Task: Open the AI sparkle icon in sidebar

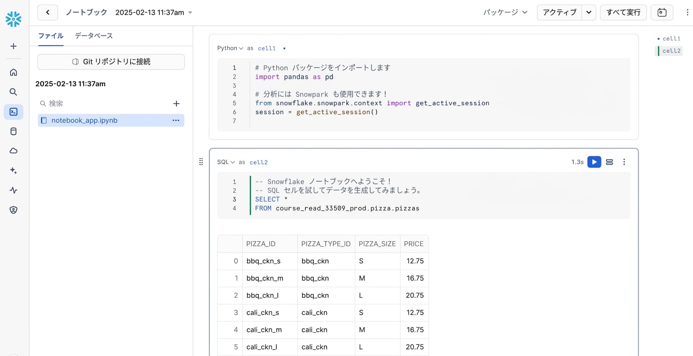Action: [14, 171]
